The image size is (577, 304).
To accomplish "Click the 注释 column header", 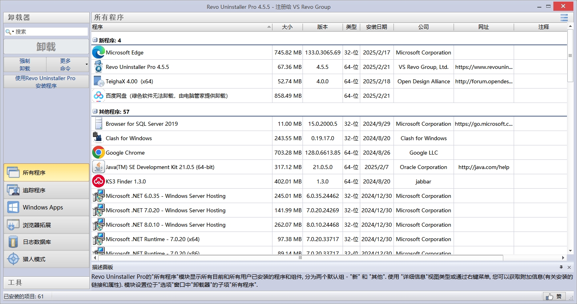I will (x=541, y=27).
